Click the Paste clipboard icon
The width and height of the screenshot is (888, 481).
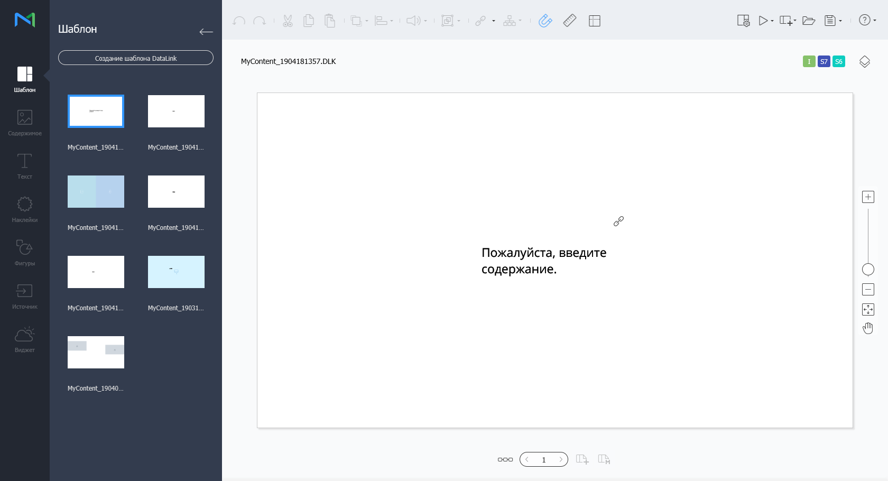pos(330,21)
